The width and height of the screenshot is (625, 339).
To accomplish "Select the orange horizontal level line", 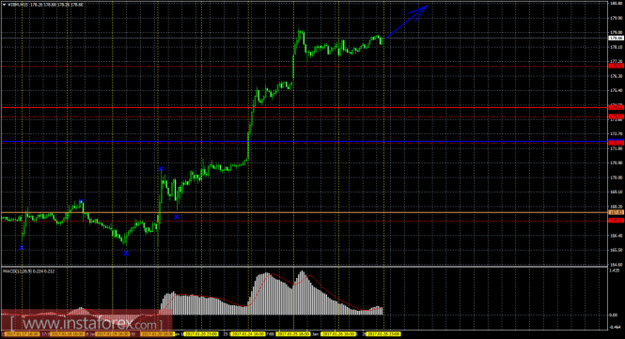I will click(305, 212).
